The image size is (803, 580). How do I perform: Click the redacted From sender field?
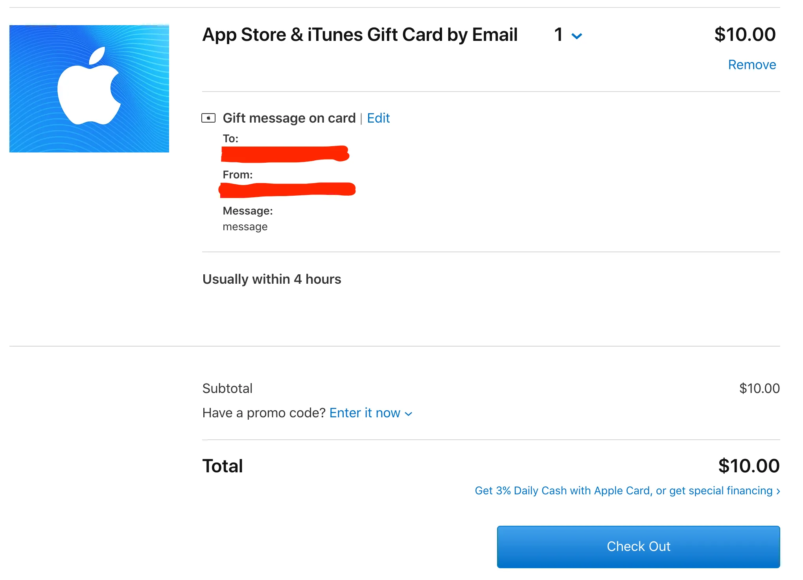(x=287, y=189)
